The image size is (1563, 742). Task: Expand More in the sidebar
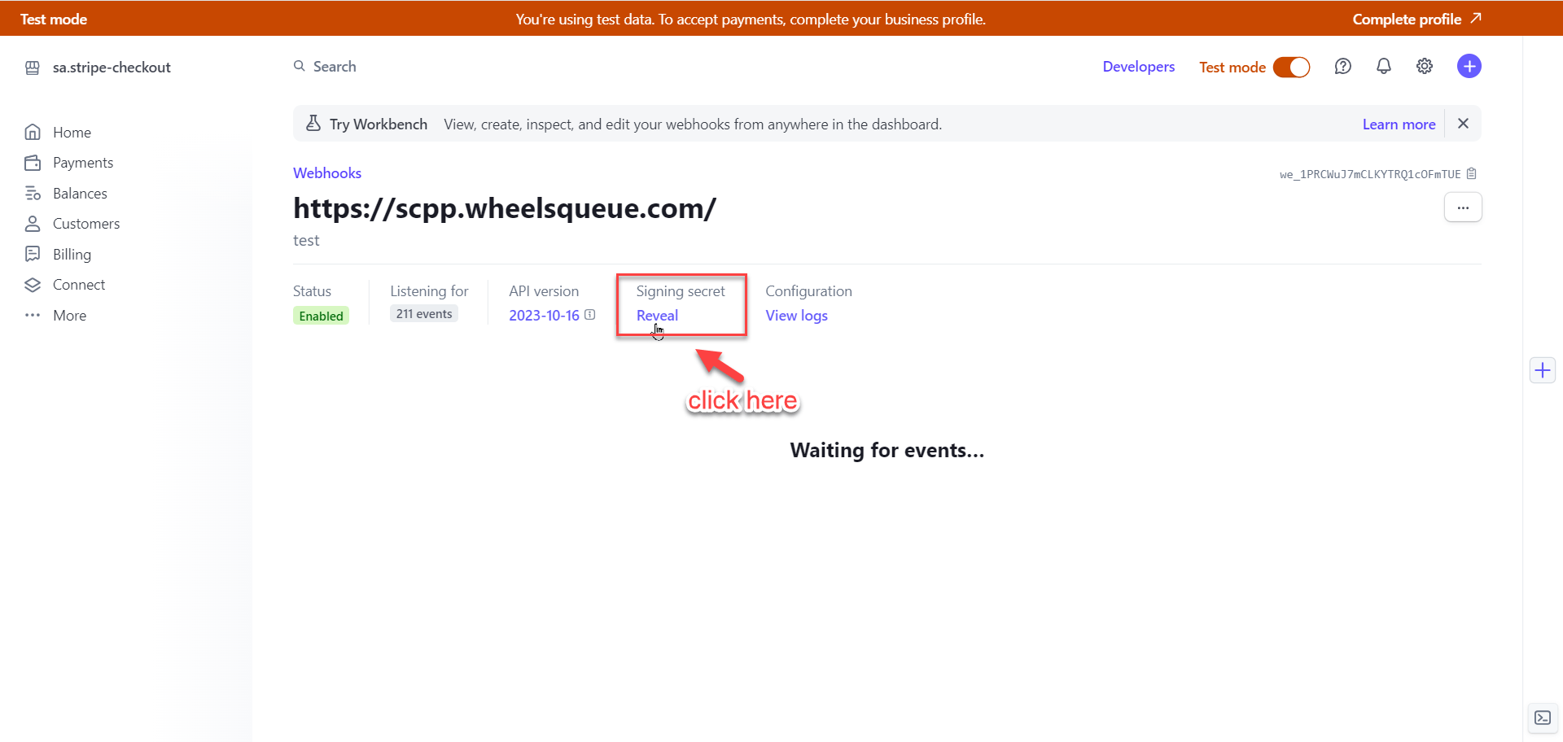(69, 316)
